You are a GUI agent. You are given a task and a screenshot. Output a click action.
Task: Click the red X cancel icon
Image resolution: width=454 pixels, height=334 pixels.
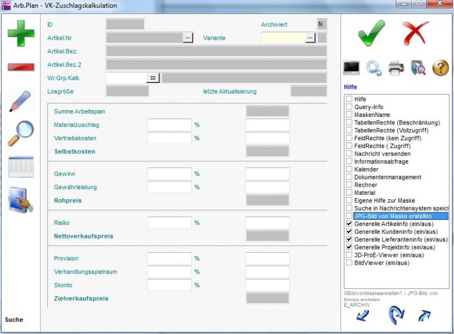pos(415,32)
